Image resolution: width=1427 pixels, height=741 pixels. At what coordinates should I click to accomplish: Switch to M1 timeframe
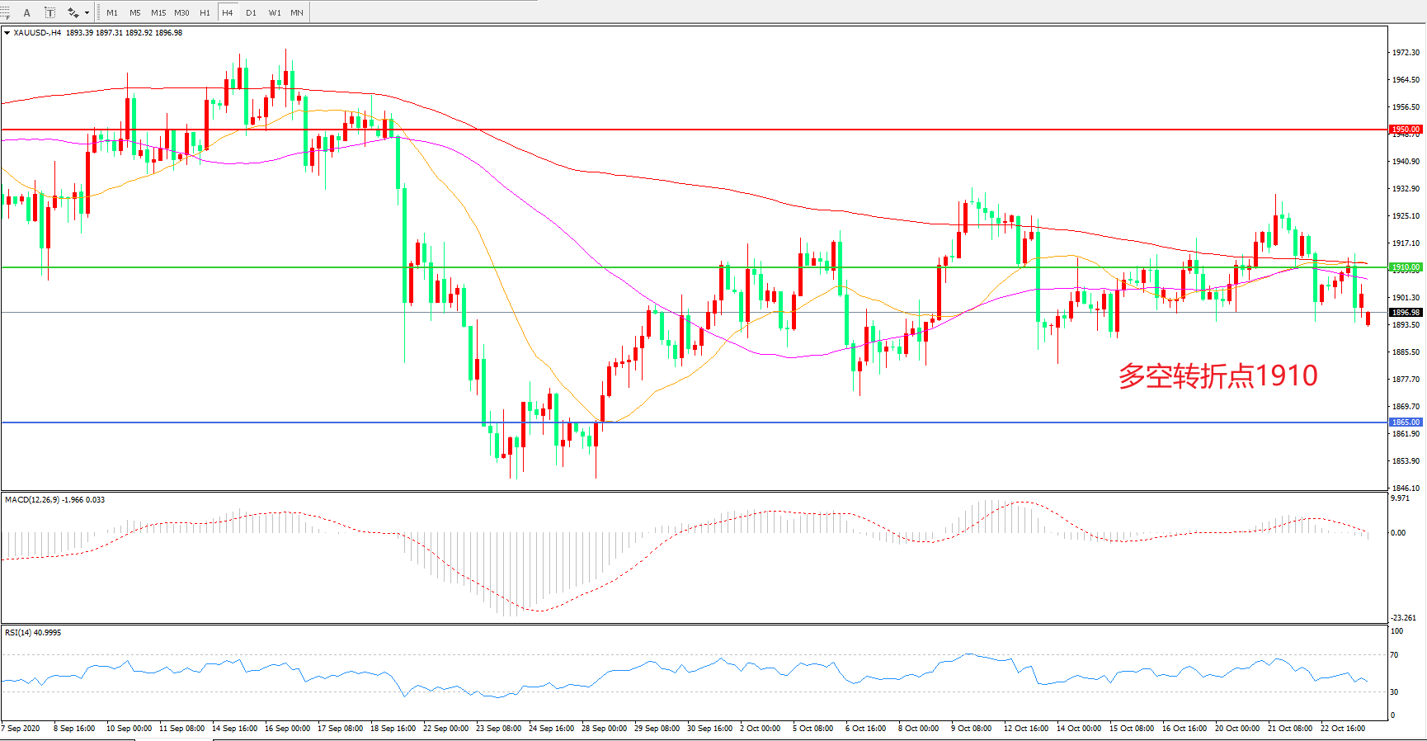coord(112,12)
